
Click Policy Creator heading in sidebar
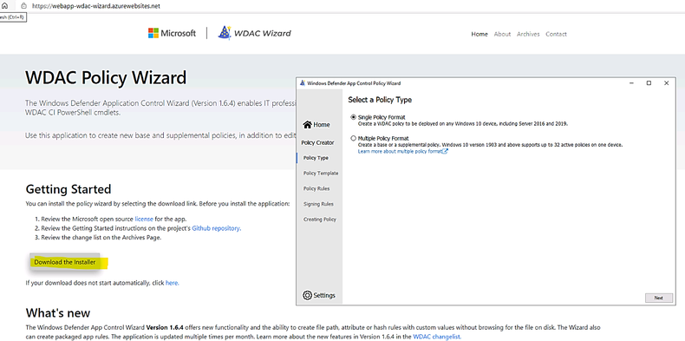pyautogui.click(x=317, y=142)
